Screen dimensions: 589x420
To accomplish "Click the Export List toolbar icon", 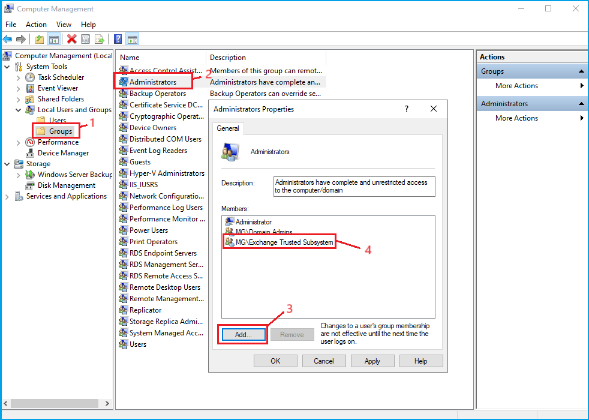I will pos(100,40).
